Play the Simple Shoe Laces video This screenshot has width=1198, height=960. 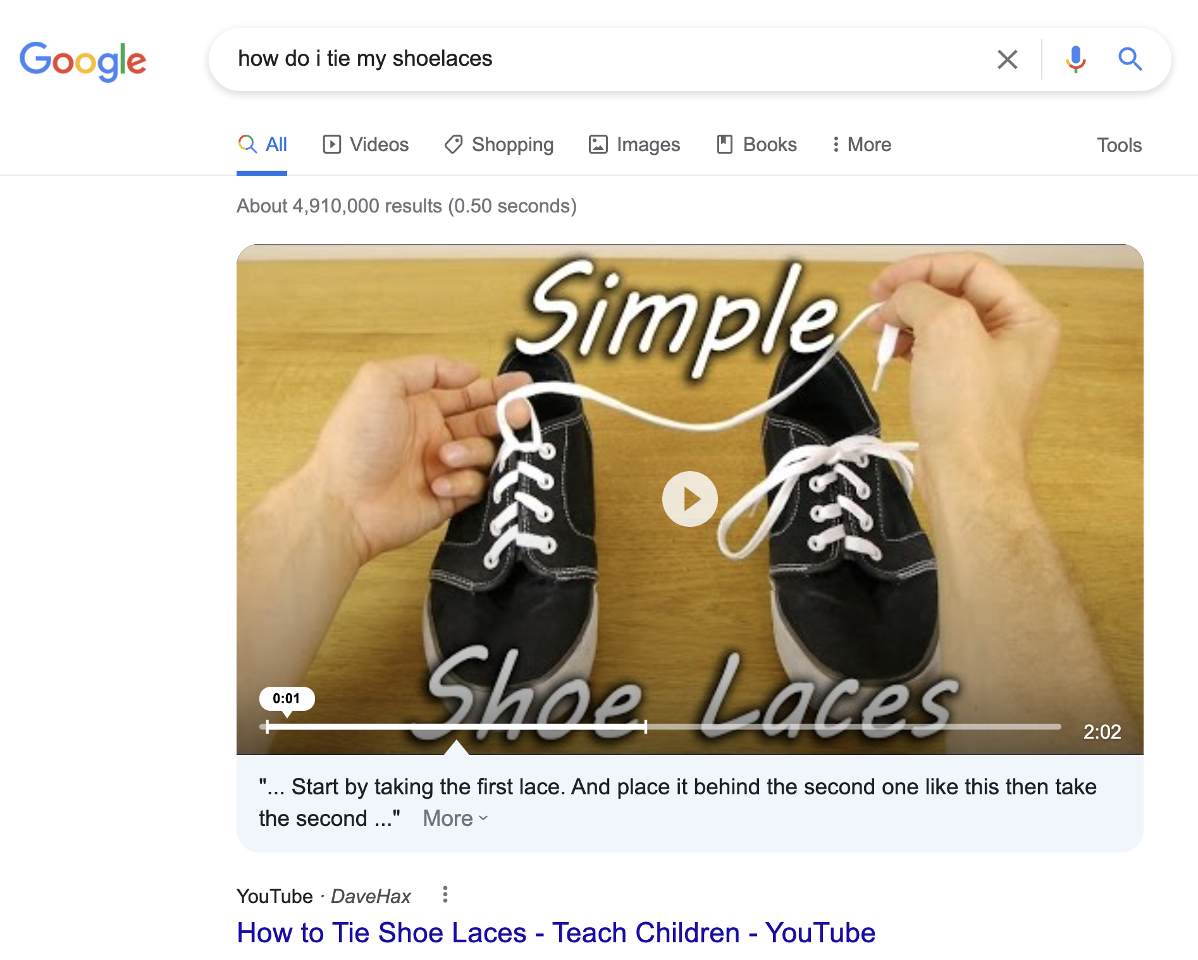(689, 499)
